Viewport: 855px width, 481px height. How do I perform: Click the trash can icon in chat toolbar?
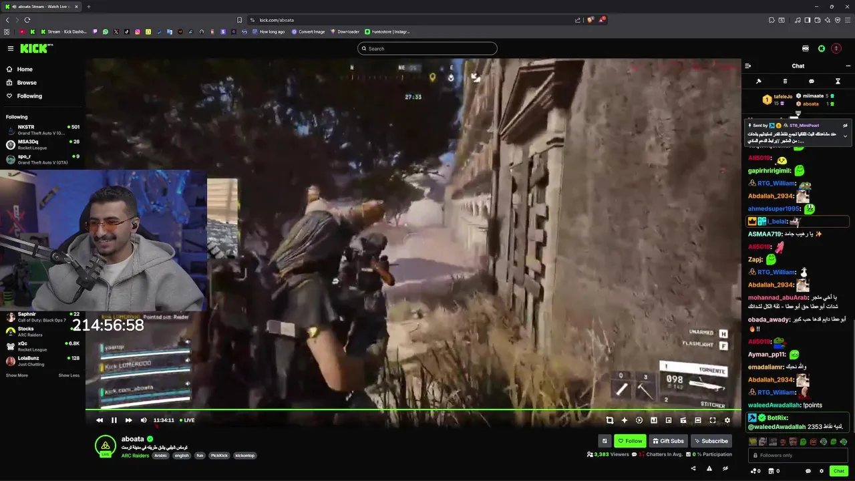point(785,82)
